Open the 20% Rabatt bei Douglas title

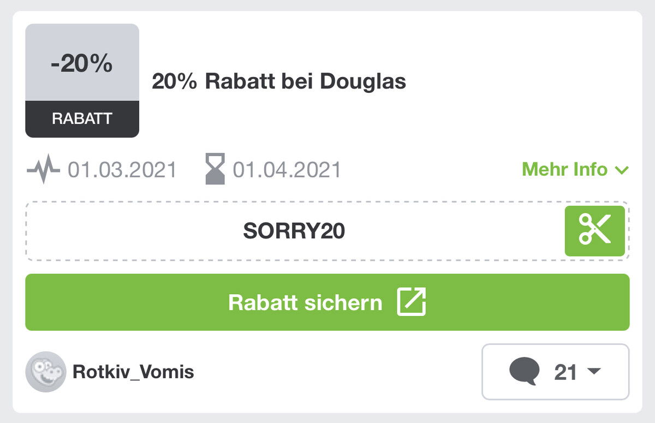coord(279,81)
